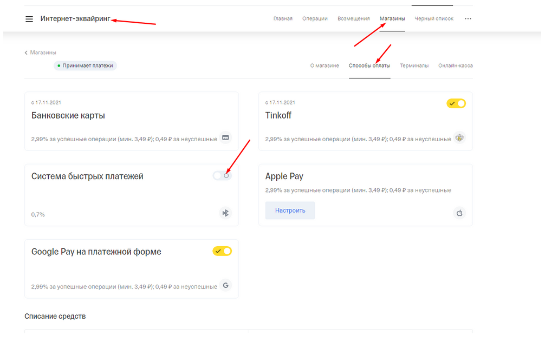Disable the Tinkoff payment toggle
This screenshot has width=558, height=349.
(x=456, y=103)
